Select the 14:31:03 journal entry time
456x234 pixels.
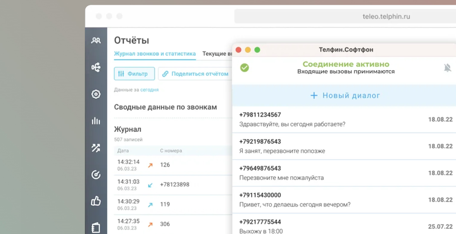tap(128, 182)
